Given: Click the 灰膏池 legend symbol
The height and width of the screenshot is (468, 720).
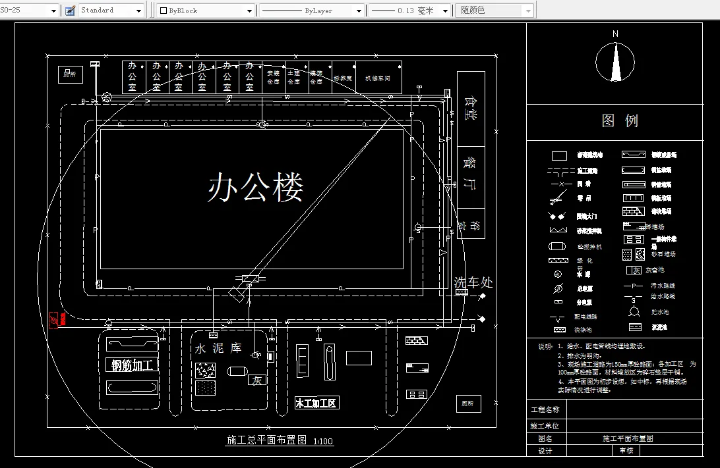Looking at the screenshot, I should pyautogui.click(x=632, y=270).
